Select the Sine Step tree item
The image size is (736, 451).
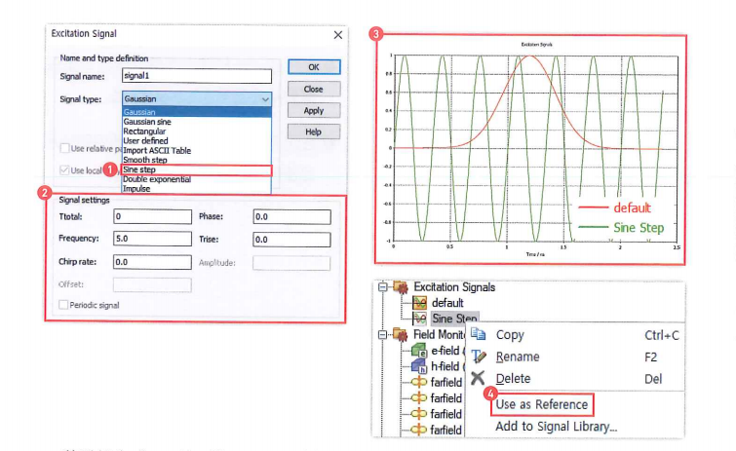(x=454, y=319)
